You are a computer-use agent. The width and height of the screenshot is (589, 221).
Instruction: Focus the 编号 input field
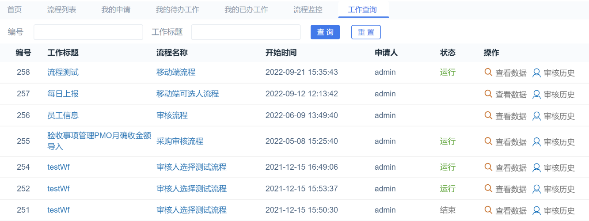(88, 32)
